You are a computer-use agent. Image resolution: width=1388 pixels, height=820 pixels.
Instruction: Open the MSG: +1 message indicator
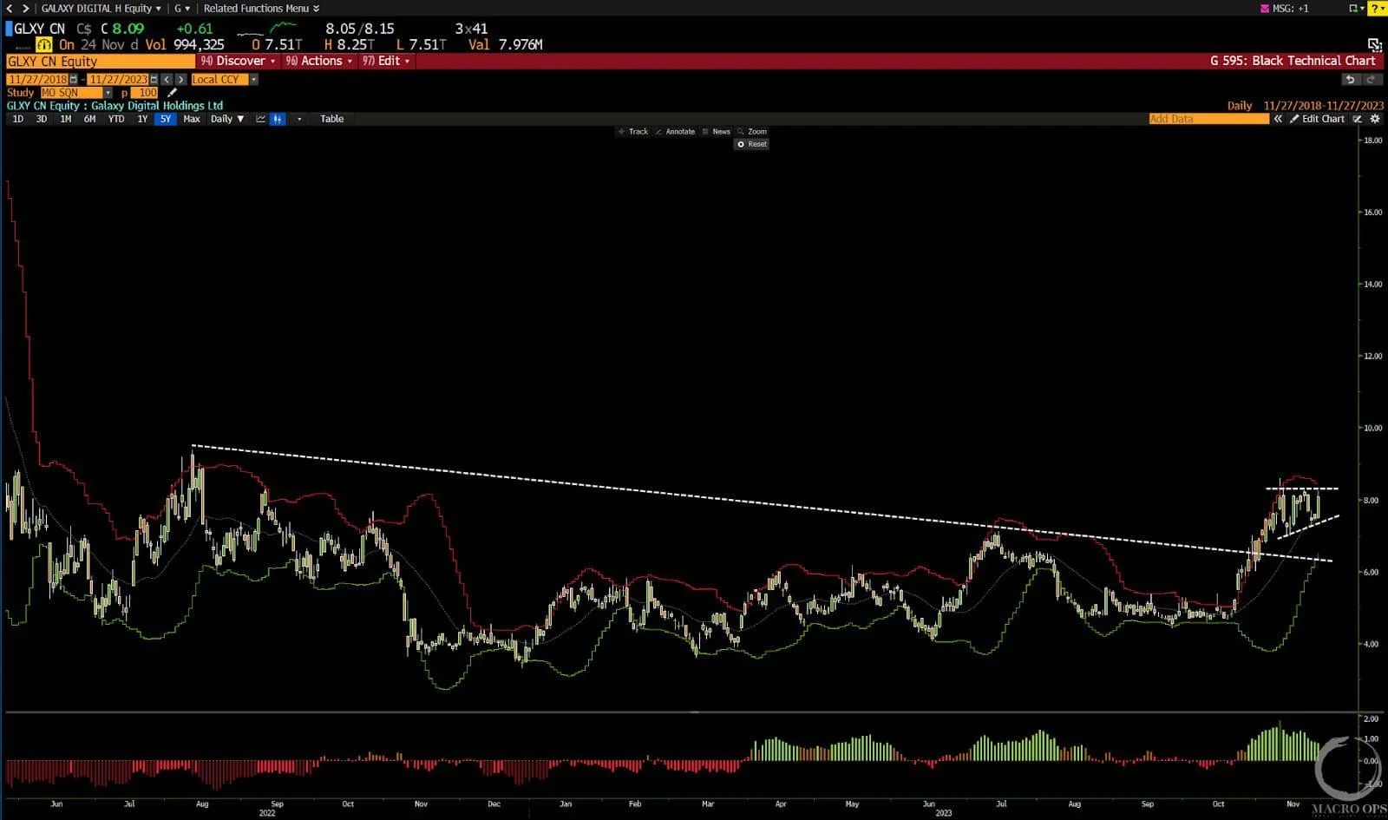(1291, 8)
